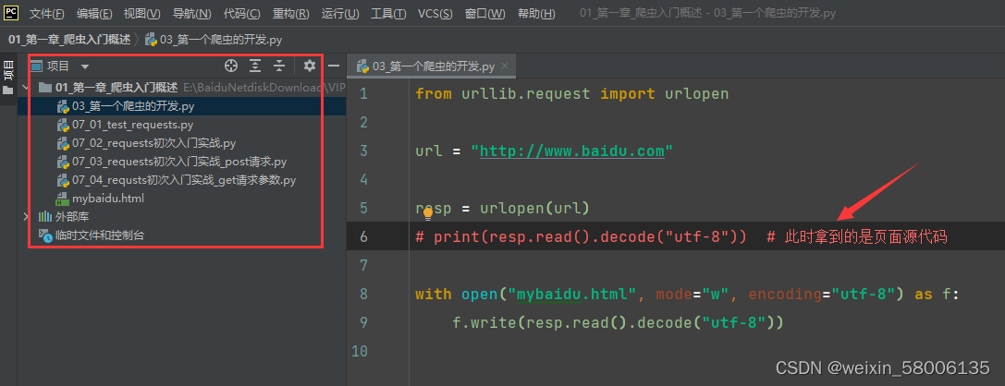Click breadcrumb 01_第一章_爬虫入门概述
The width and height of the screenshot is (1005, 386).
[x=69, y=40]
